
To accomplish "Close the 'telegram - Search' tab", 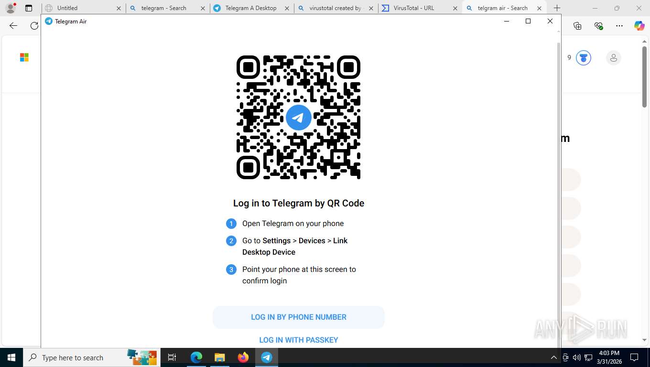I will click(x=203, y=8).
